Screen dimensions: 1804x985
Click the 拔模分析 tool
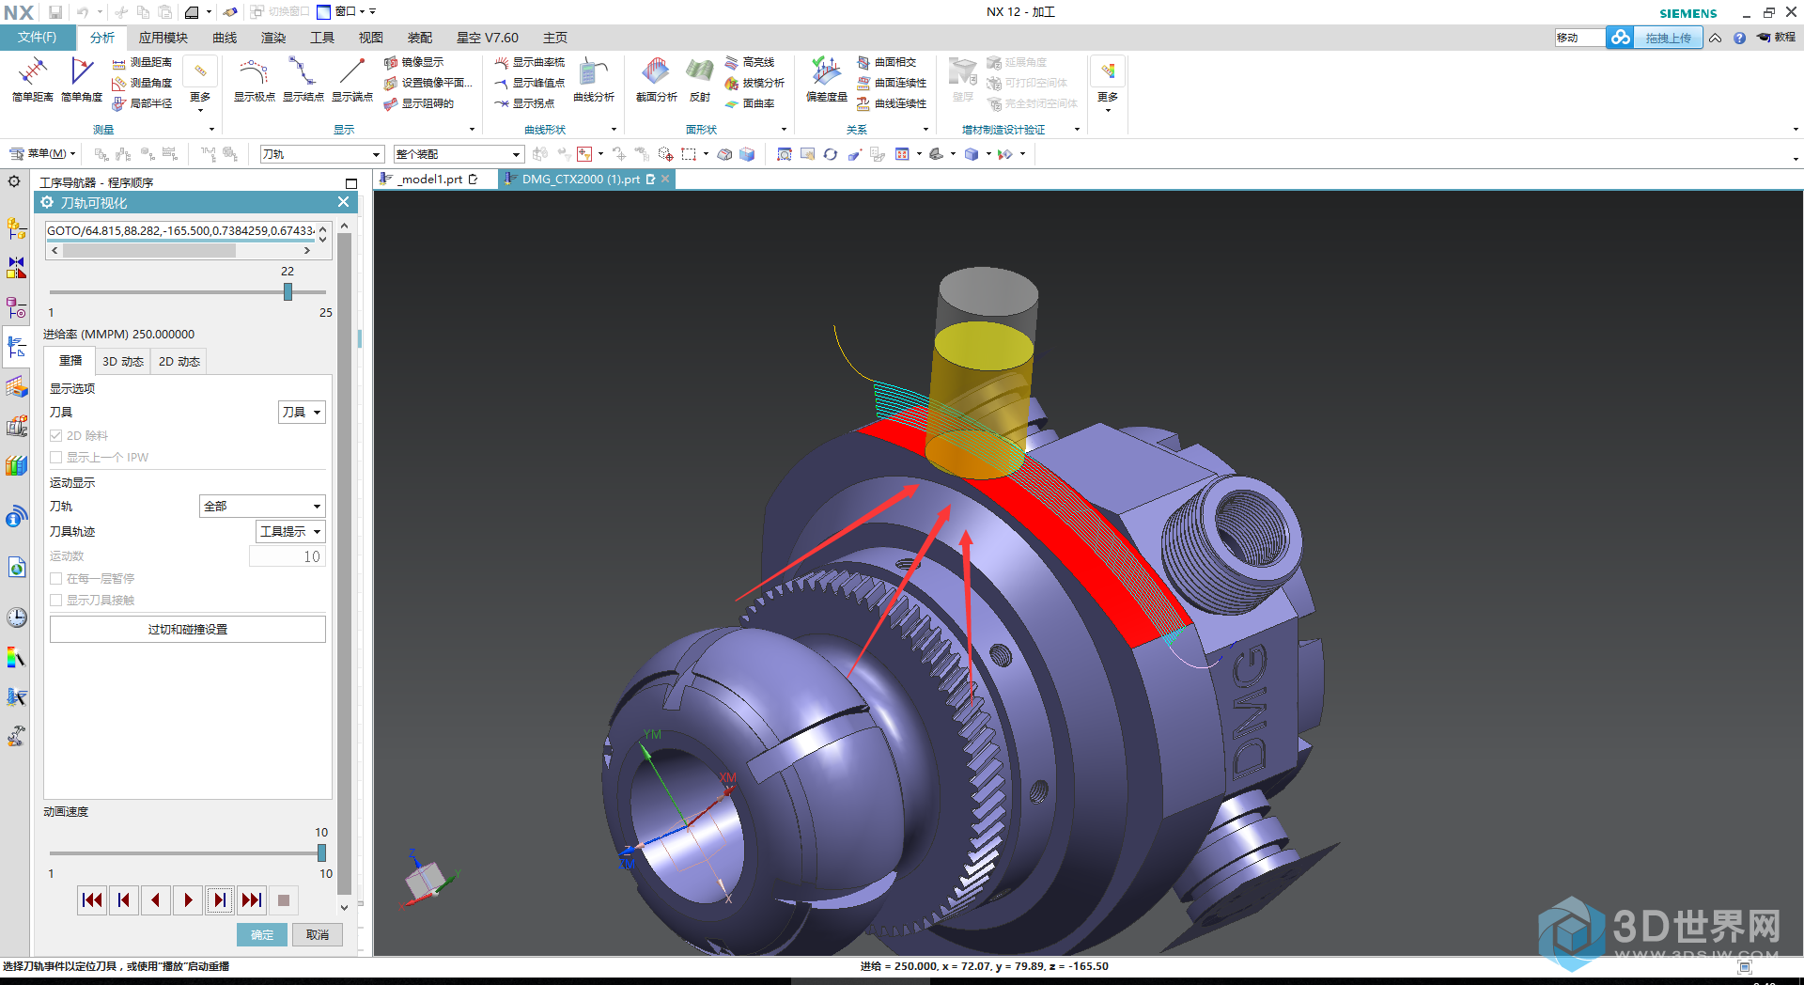click(x=754, y=83)
